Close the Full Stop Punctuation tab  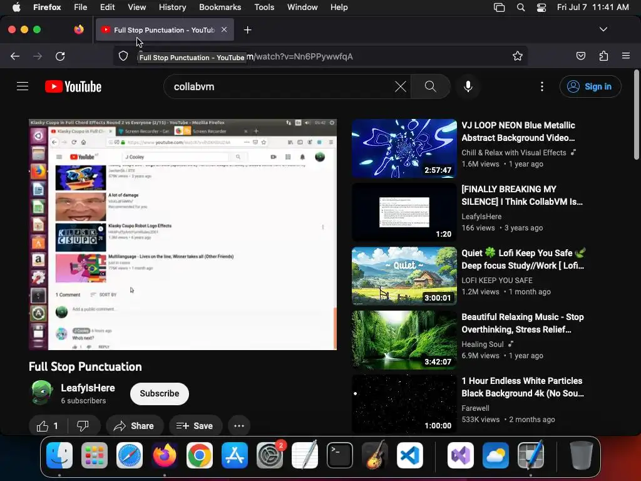(x=224, y=29)
